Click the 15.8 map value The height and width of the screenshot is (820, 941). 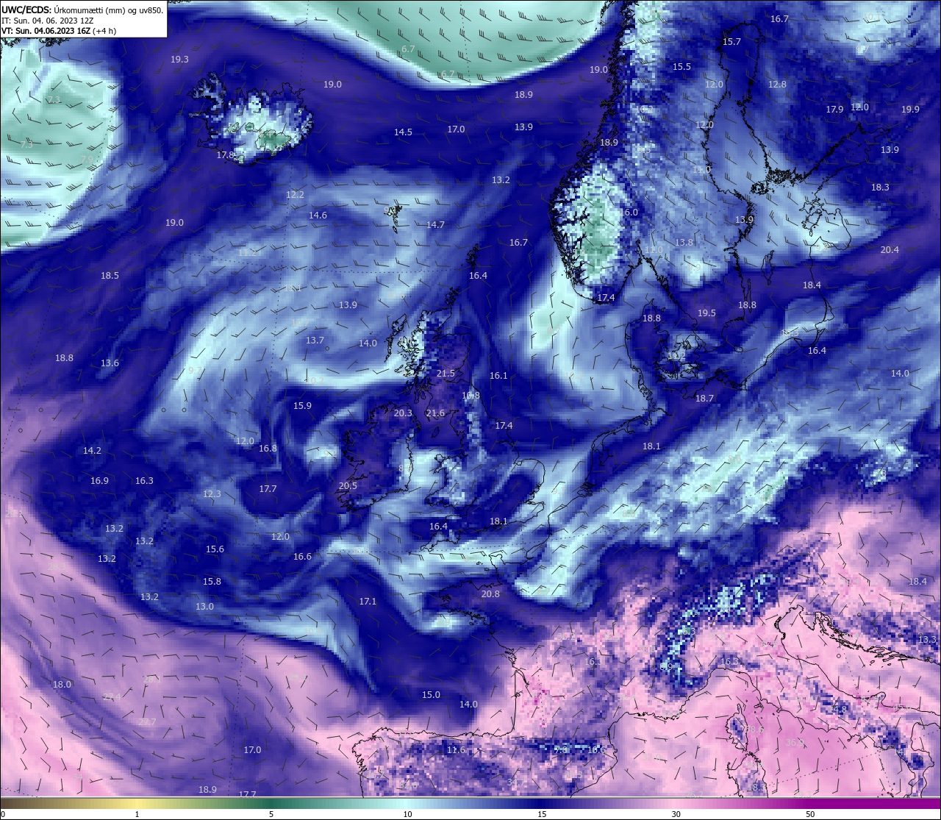tap(212, 582)
